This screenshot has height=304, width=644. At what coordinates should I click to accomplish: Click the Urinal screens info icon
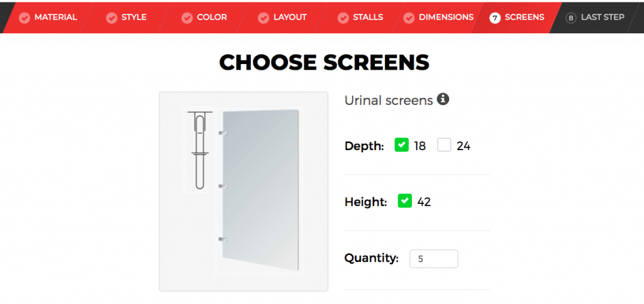[x=443, y=99]
